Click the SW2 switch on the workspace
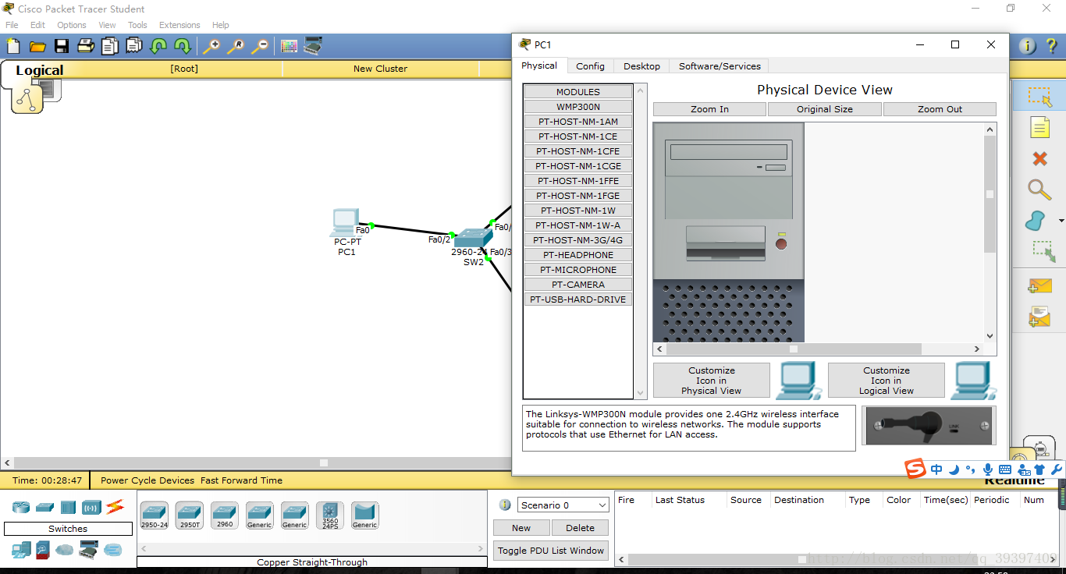Image resolution: width=1066 pixels, height=574 pixels. tap(472, 238)
